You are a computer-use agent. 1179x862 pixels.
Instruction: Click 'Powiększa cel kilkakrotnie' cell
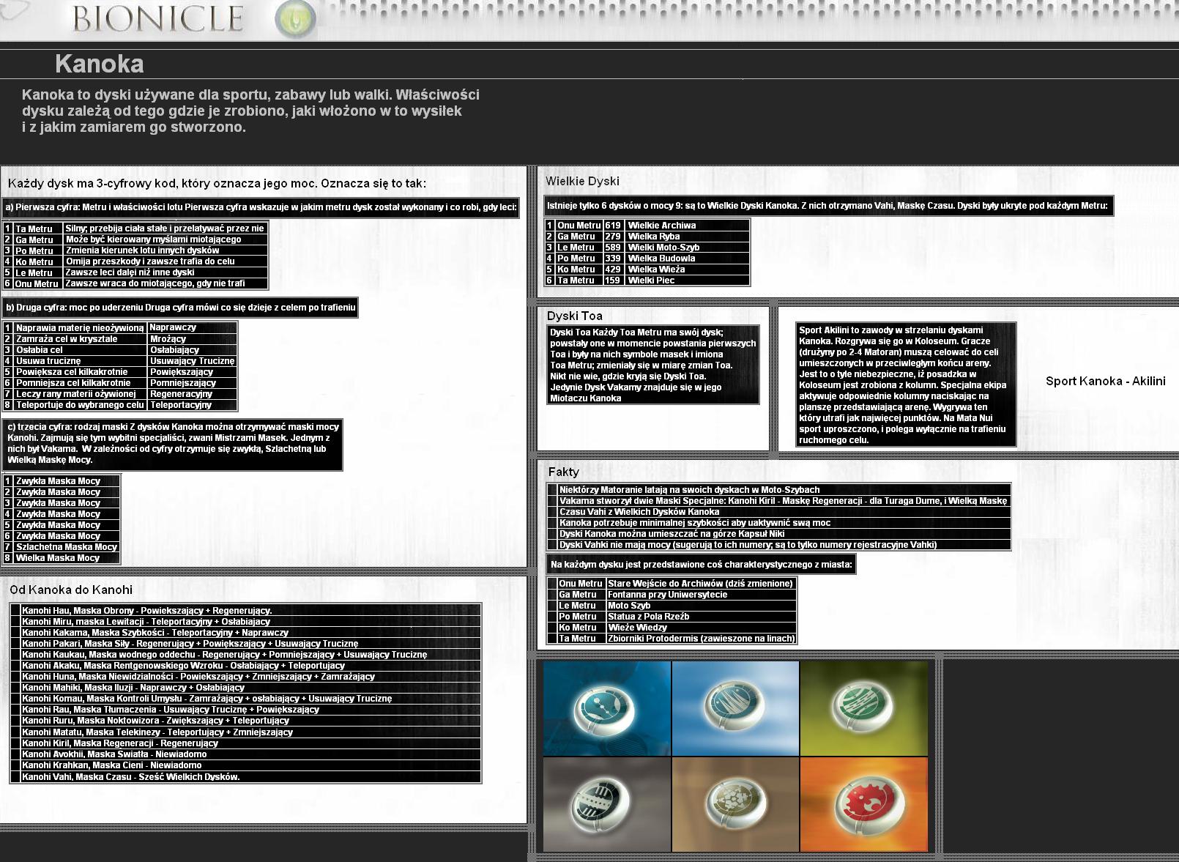(81, 372)
